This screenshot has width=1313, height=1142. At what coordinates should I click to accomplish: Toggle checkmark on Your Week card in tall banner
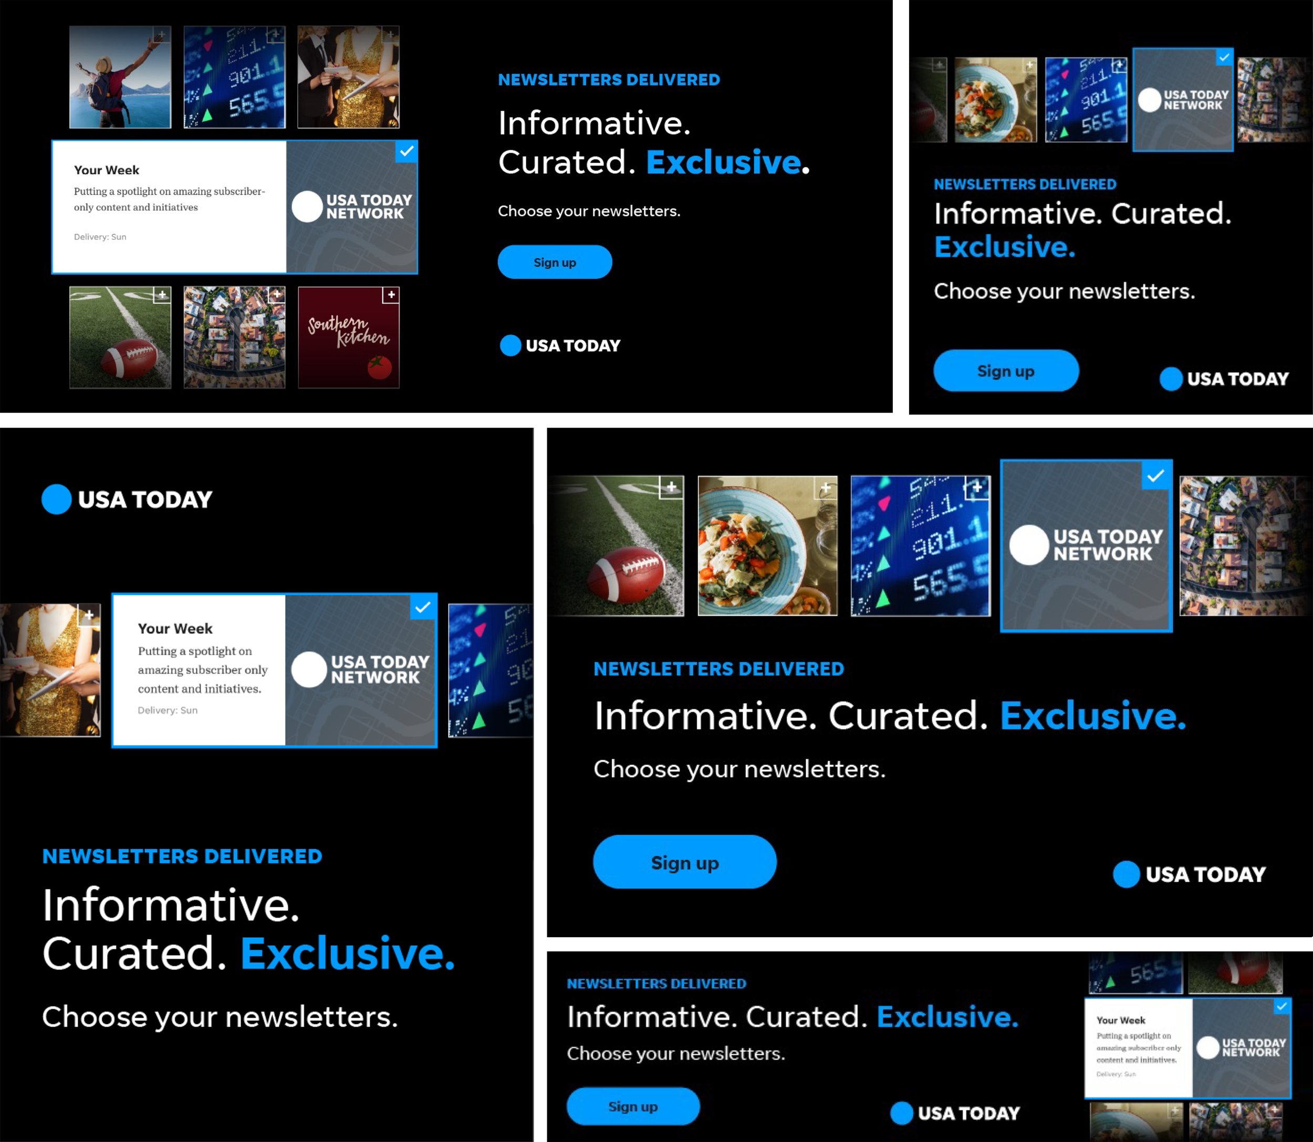(423, 607)
